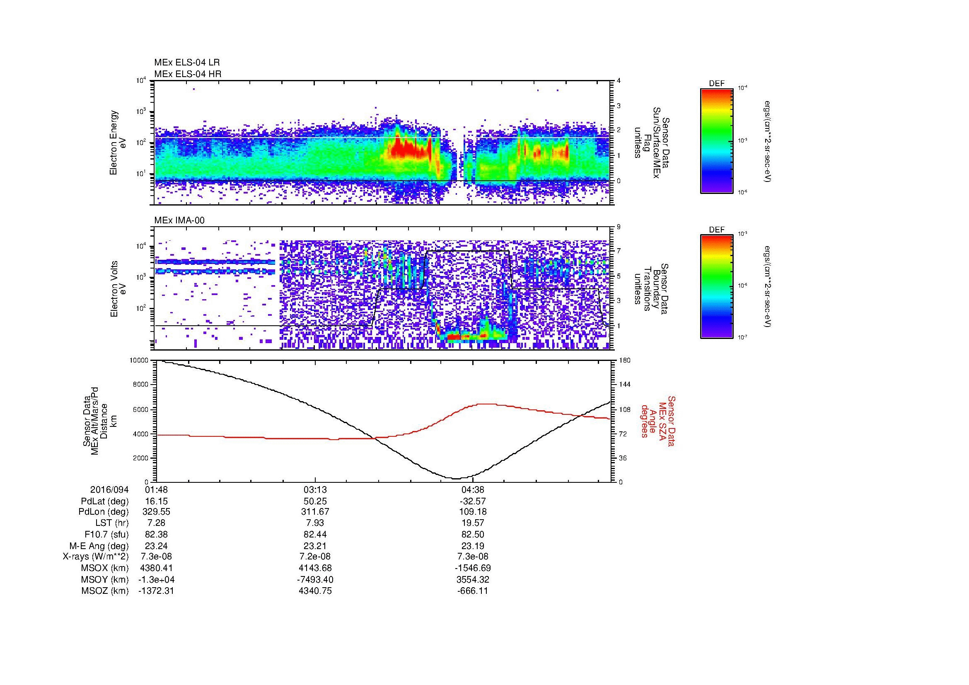Click the '01:48' time tick label
The height and width of the screenshot is (685, 969).
point(156,489)
